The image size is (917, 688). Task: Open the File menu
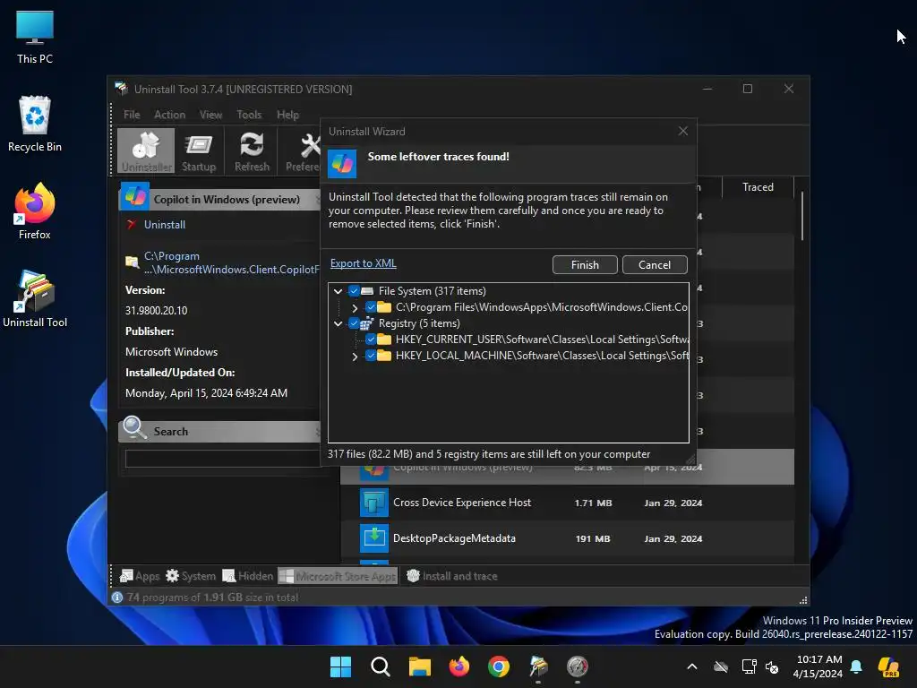(x=132, y=115)
